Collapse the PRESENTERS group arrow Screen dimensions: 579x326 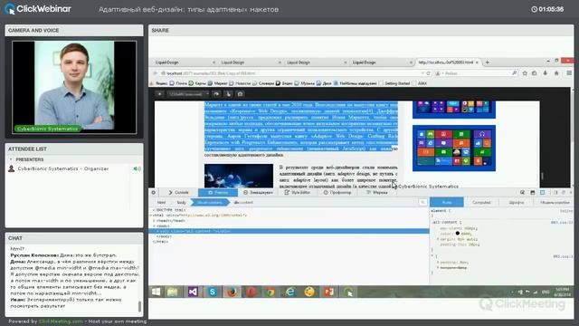11,159
